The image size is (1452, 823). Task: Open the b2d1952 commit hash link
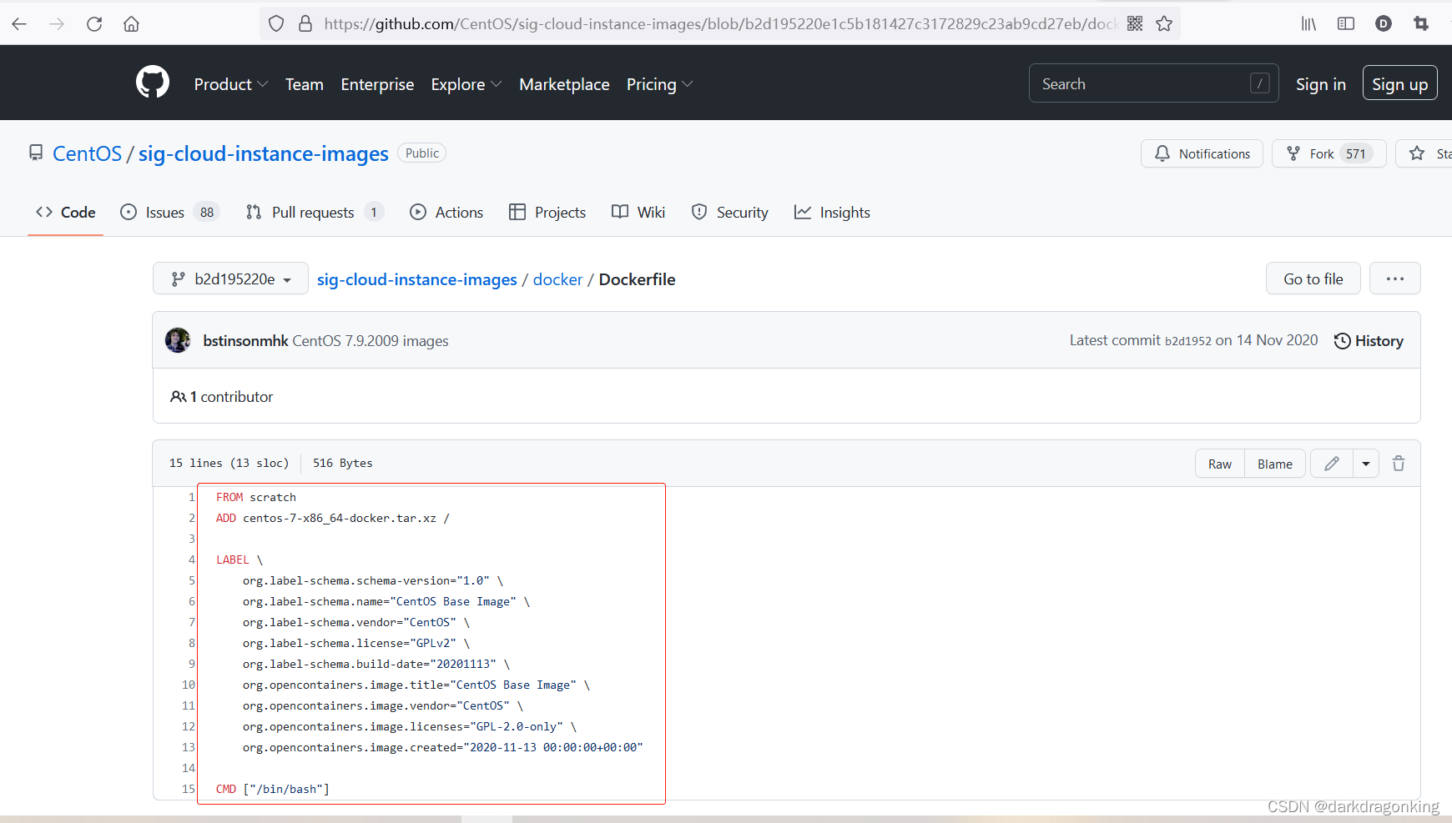1187,341
